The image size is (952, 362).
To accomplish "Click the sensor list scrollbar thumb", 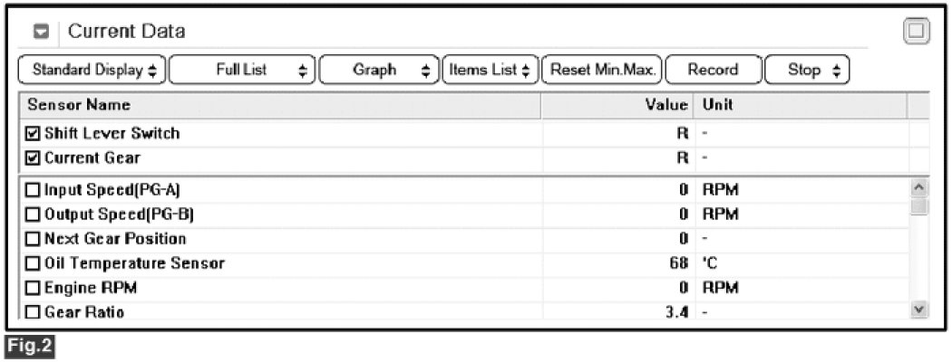I will point(918,207).
